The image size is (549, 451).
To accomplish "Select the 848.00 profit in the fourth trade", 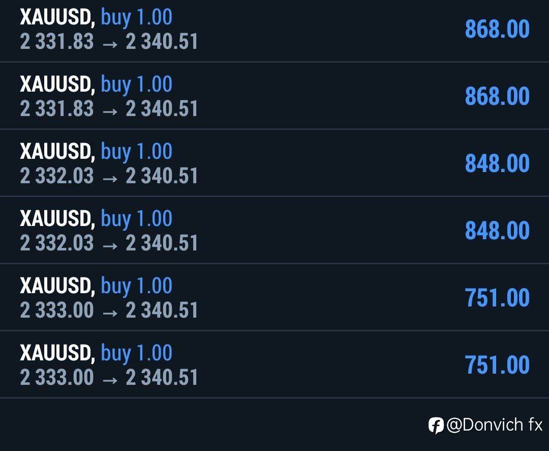I will [x=497, y=231].
